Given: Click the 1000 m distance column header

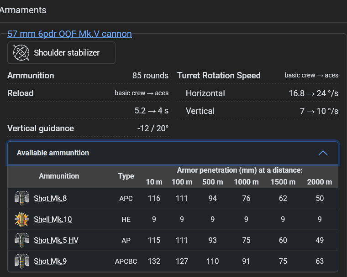Looking at the screenshot, I should (246, 182).
